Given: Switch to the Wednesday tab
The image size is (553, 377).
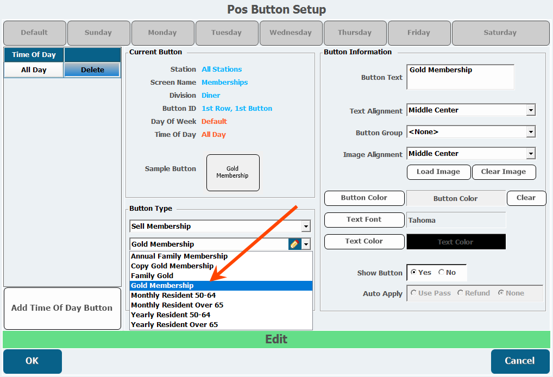Looking at the screenshot, I should point(291,33).
